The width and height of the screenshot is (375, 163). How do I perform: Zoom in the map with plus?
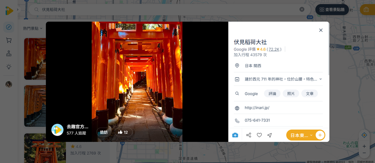[x=364, y=146]
